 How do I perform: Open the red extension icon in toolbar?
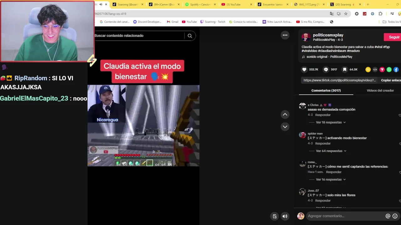click(x=365, y=14)
